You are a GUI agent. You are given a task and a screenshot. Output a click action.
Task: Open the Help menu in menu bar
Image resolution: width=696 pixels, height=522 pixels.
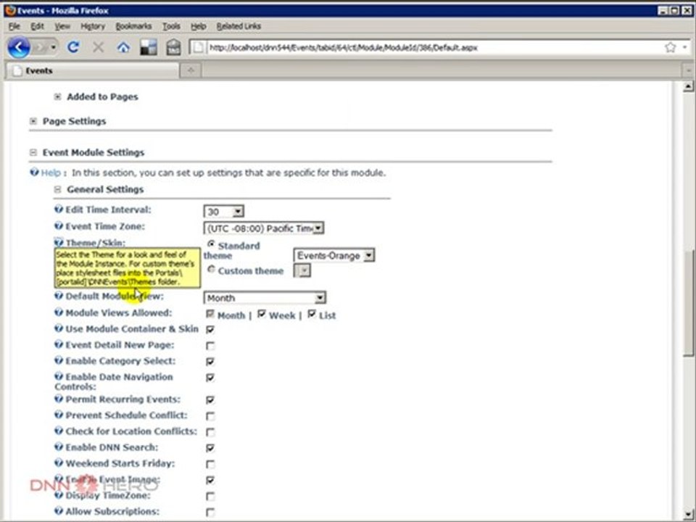pyautogui.click(x=199, y=26)
